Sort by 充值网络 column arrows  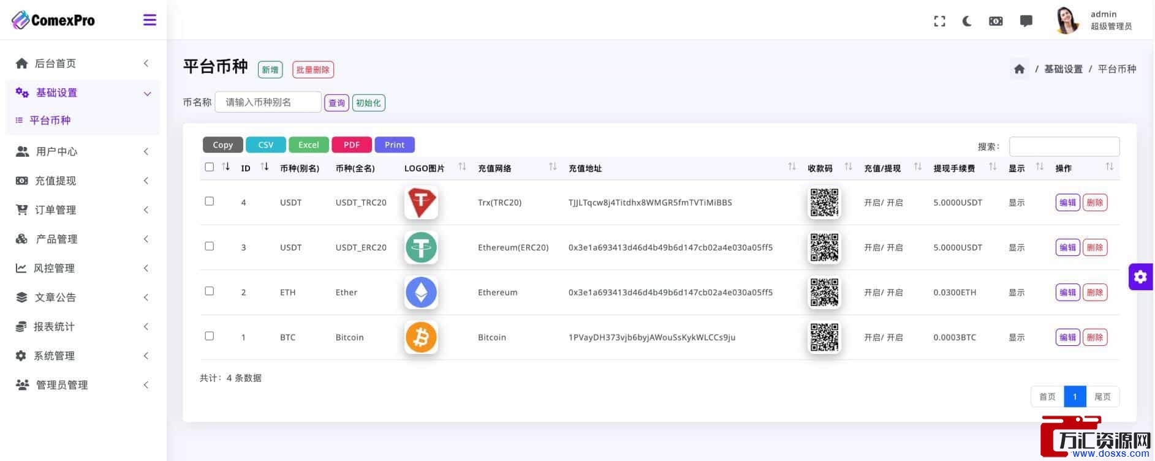553,167
